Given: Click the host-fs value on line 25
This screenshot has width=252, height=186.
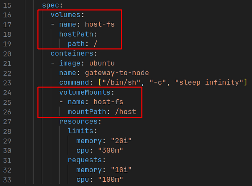Looking at the screenshot, I should 108,102.
